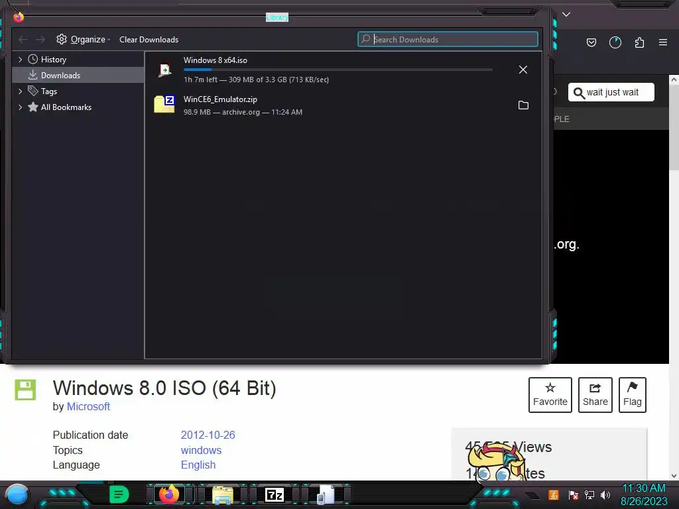Expand the History tree item
The image size is (679, 509).
click(x=20, y=59)
